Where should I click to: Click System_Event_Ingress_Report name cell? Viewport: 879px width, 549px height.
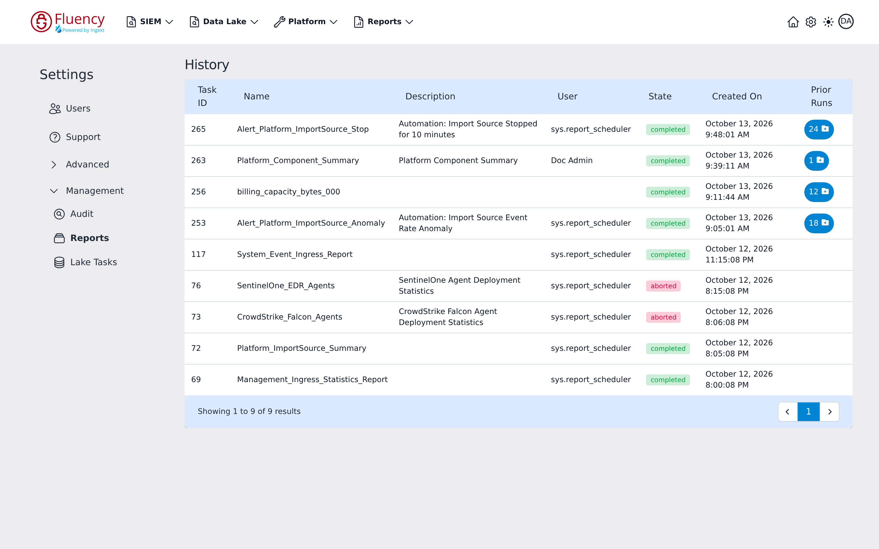pyautogui.click(x=294, y=254)
